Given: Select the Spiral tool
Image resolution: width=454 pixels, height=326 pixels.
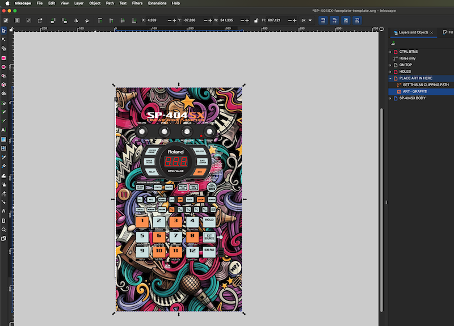Looking at the screenshot, I should [x=3, y=94].
